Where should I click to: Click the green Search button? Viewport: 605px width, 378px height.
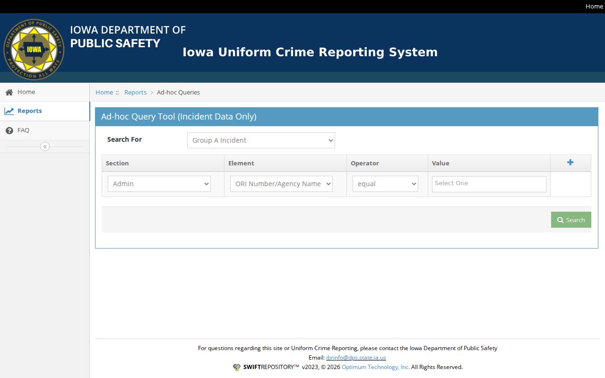tap(571, 220)
